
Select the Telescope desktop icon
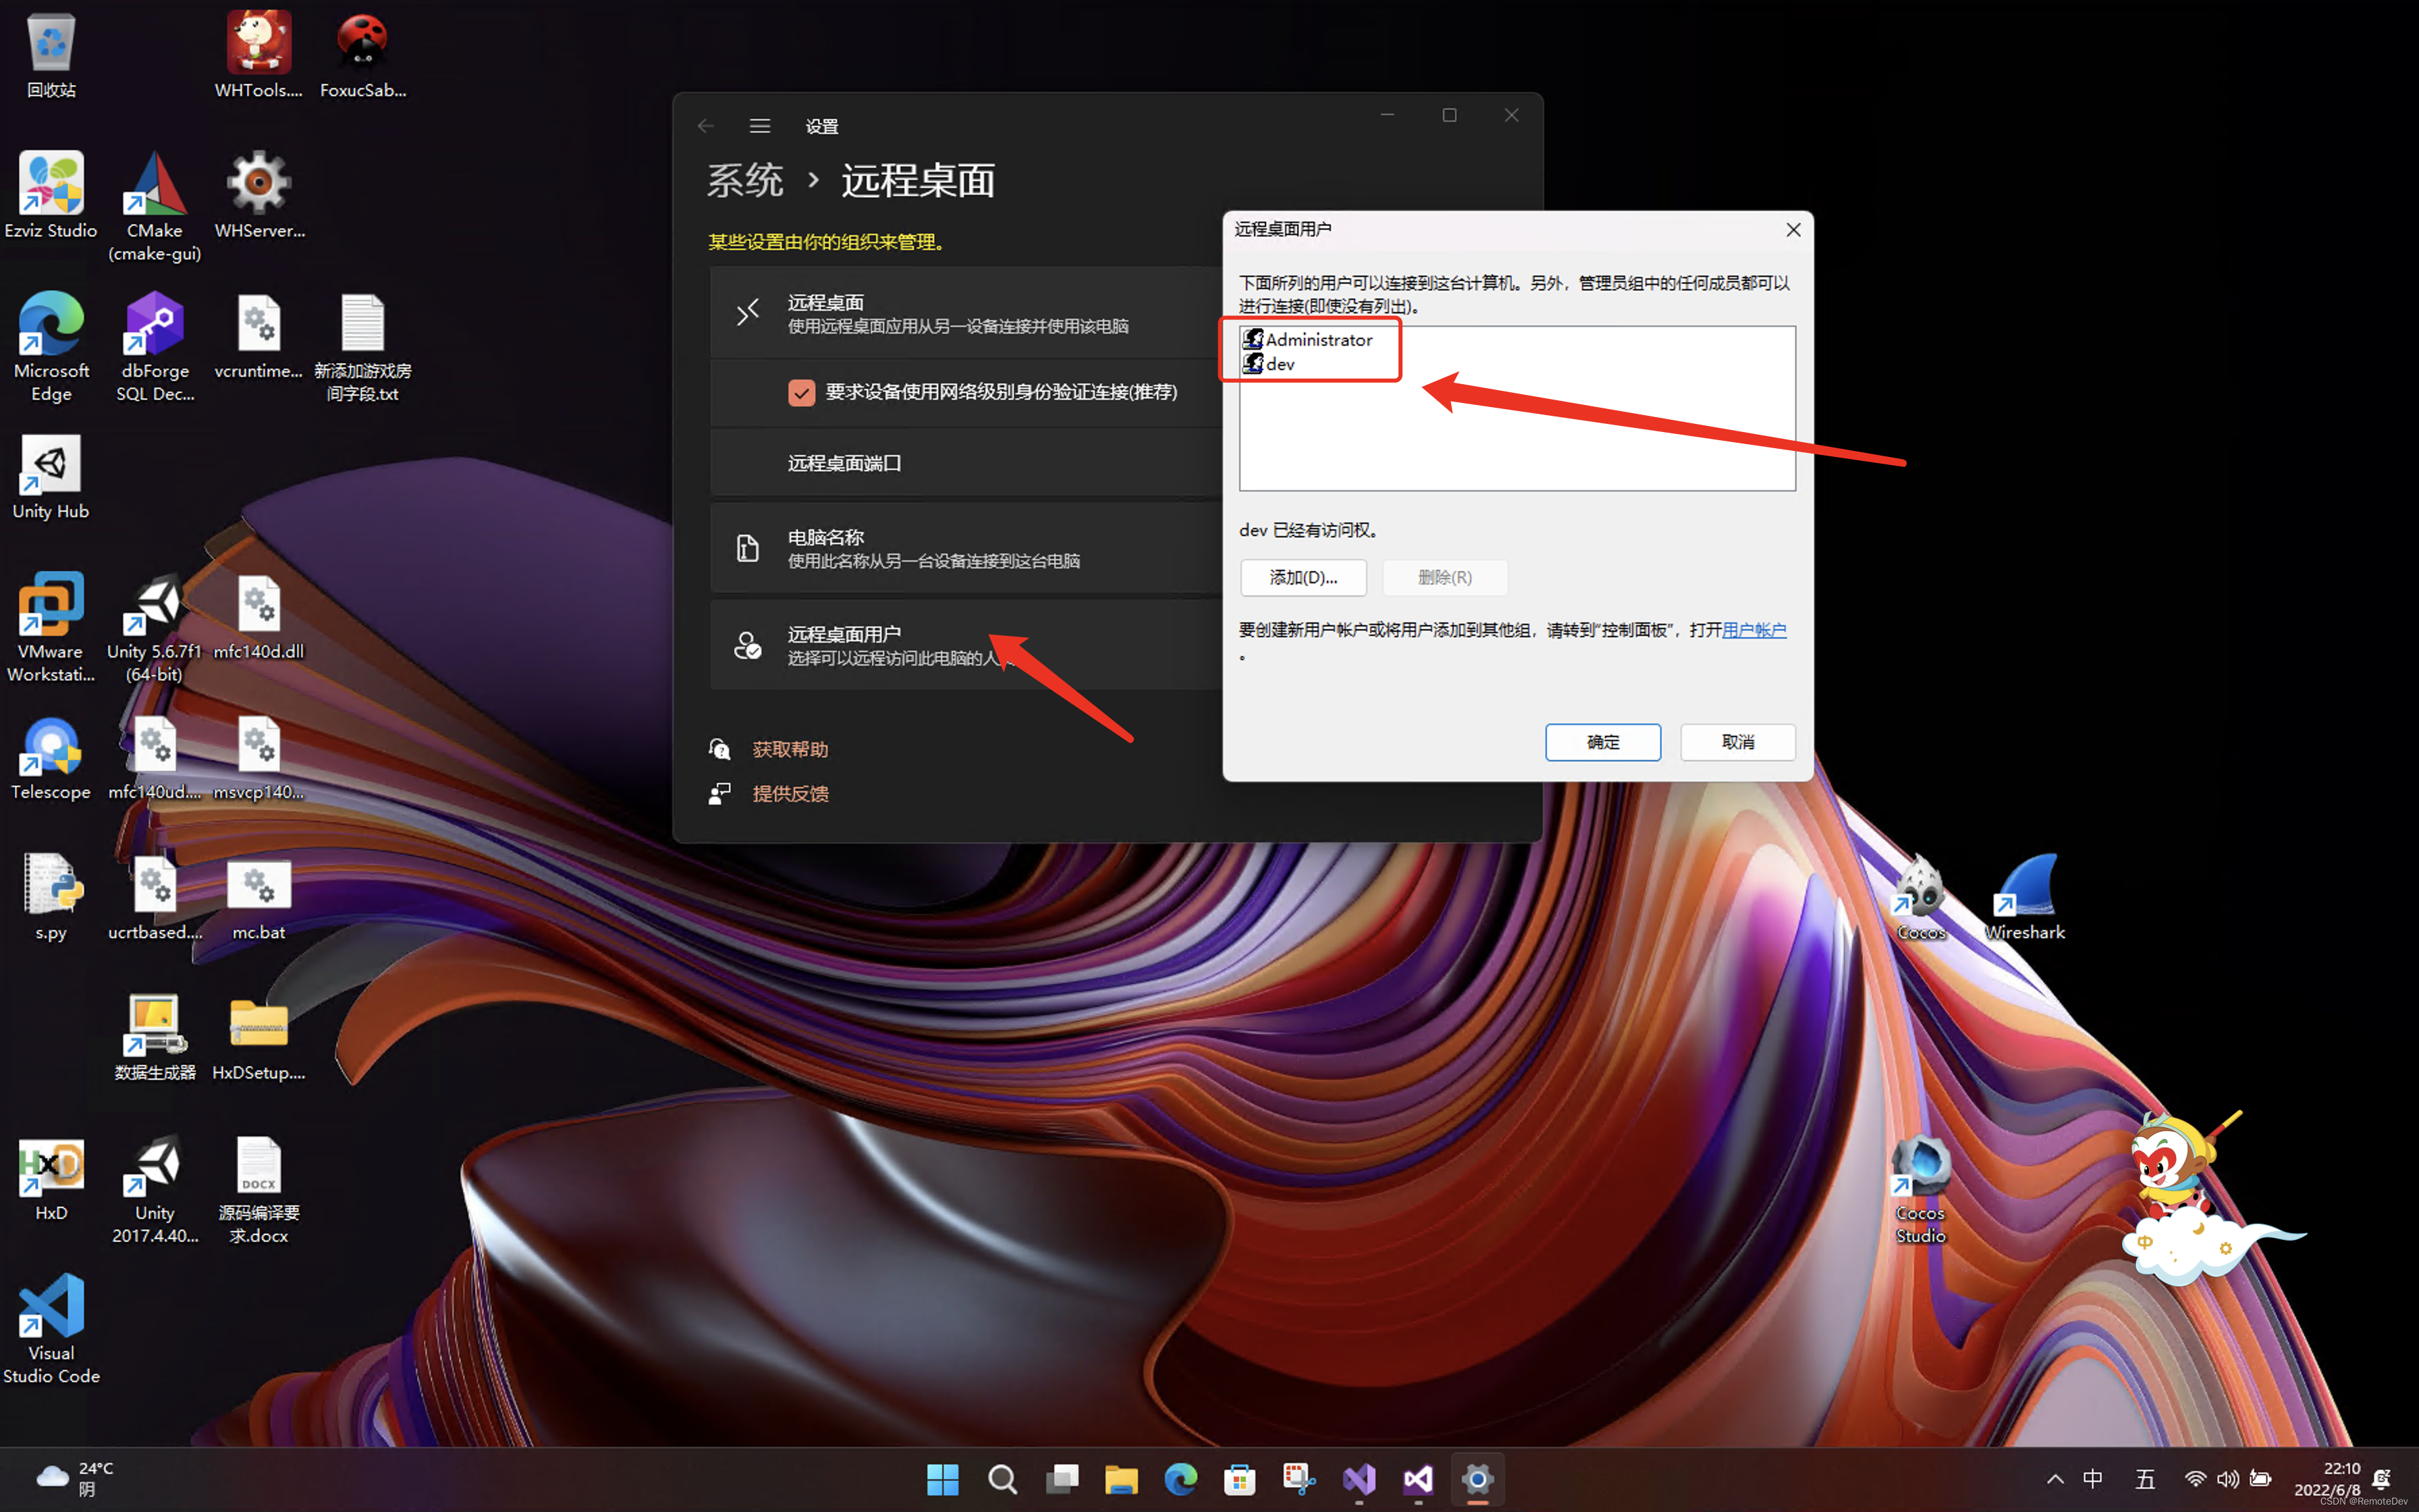(51, 758)
